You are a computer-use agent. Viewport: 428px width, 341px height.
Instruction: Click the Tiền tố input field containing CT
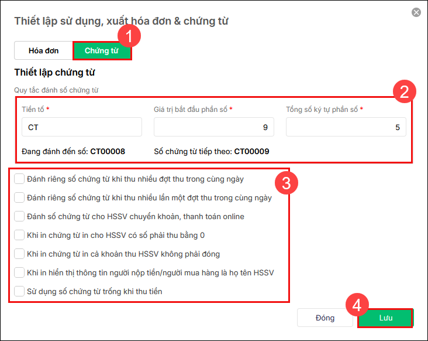tap(81, 127)
